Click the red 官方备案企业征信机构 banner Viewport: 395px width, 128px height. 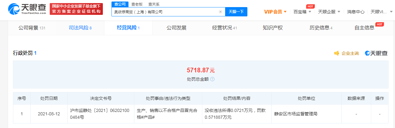pos(76,9)
